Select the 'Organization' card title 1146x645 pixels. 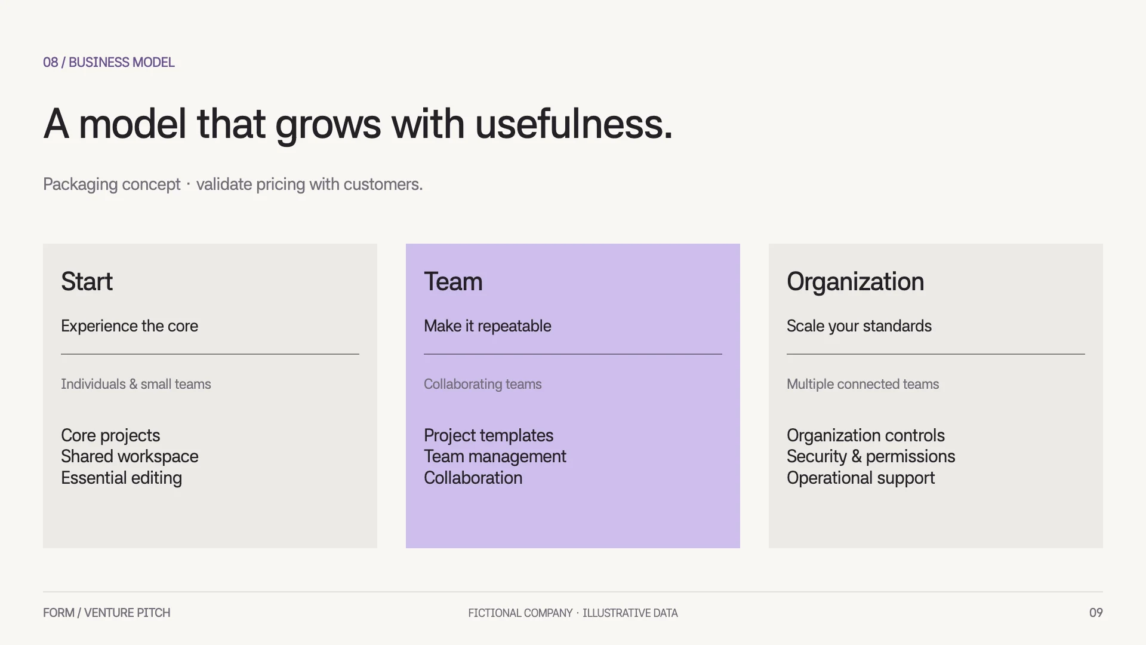855,281
